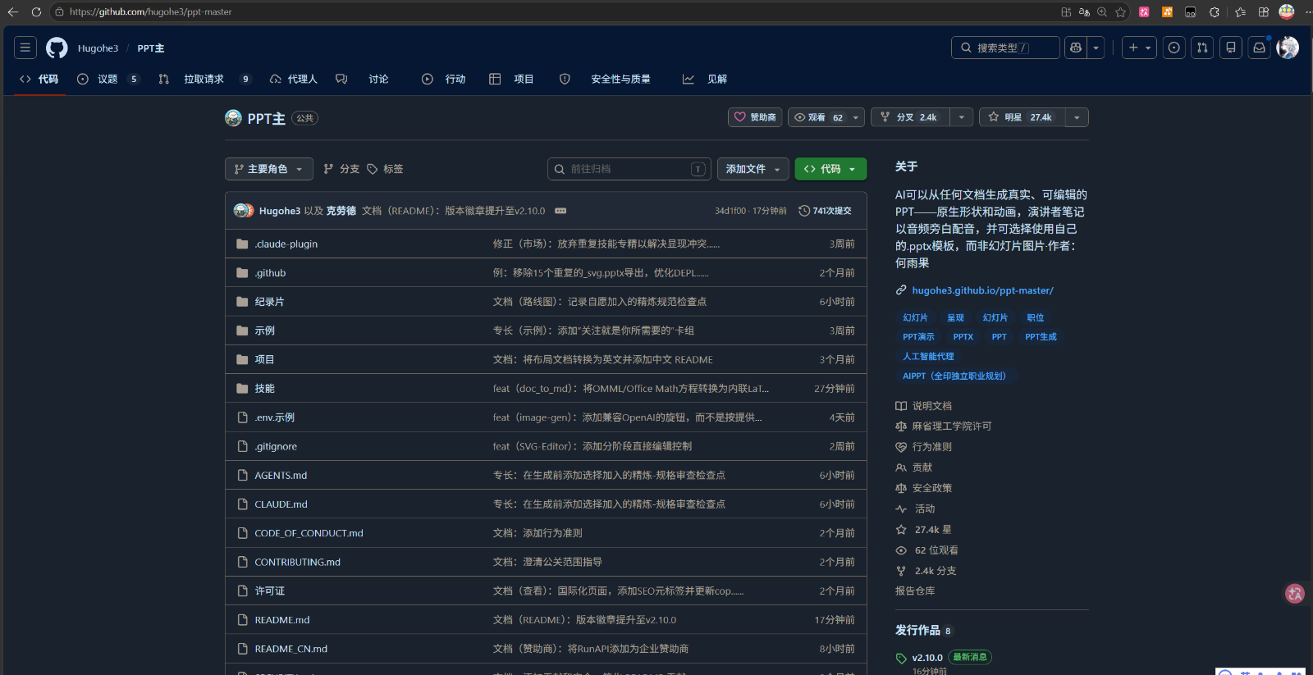The width and height of the screenshot is (1313, 675).
Task: Open the Watch 62 dropdown
Action: pyautogui.click(x=826, y=117)
